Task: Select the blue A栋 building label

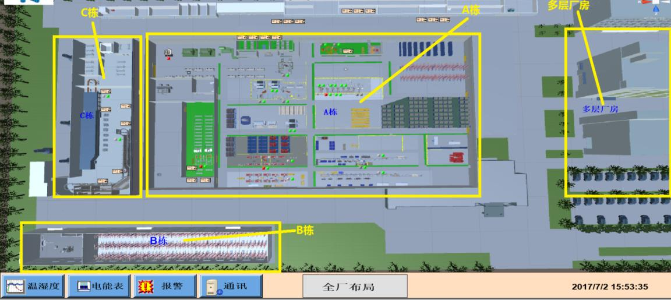Action: [330, 112]
